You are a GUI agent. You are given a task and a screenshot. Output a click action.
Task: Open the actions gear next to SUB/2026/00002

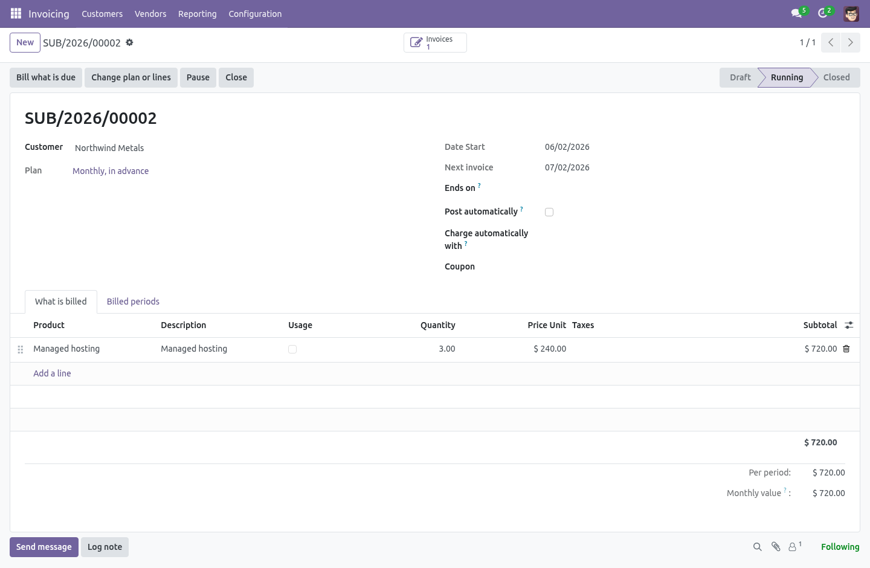point(129,43)
